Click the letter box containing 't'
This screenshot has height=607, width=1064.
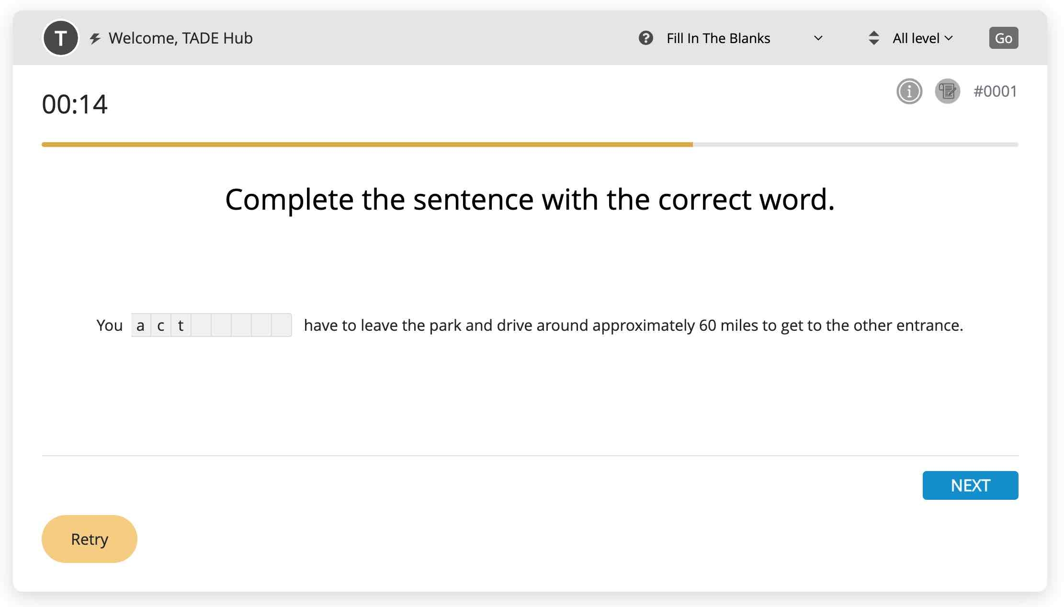[x=181, y=325]
